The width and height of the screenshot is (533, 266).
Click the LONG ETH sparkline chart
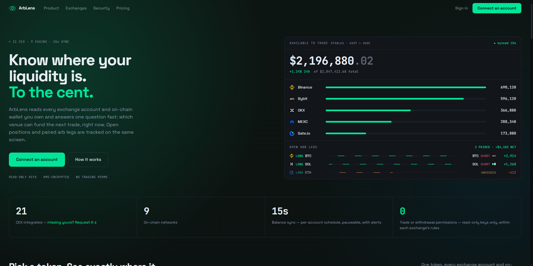(x=393, y=173)
